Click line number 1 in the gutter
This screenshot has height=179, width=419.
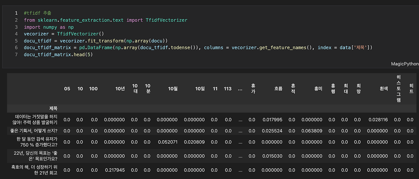click(16, 13)
